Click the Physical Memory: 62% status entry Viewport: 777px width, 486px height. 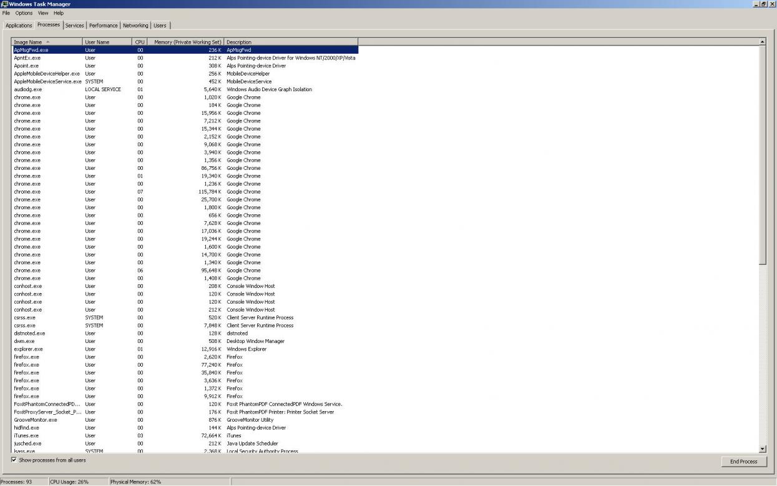pos(169,482)
